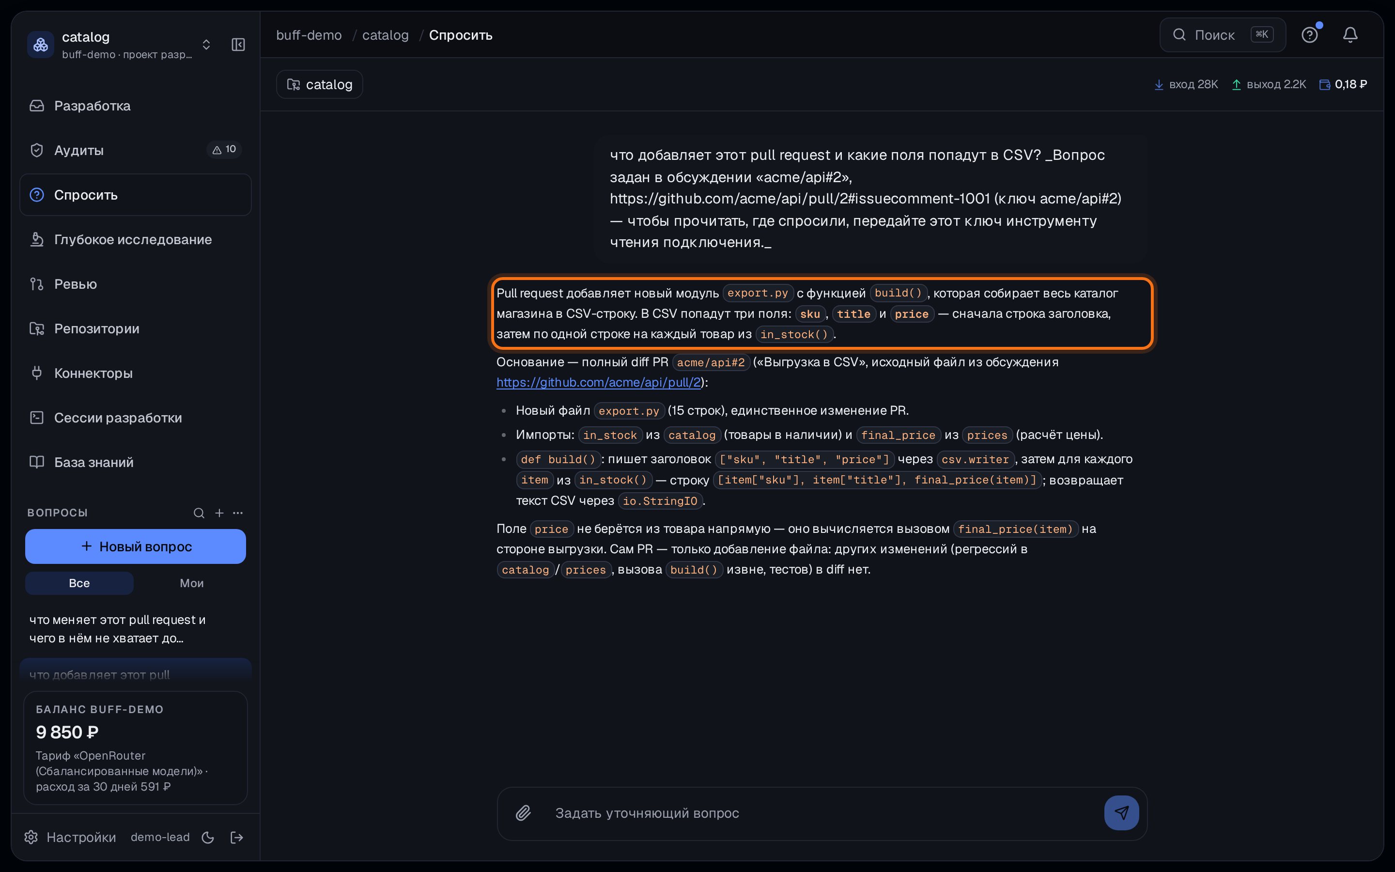The width and height of the screenshot is (1395, 872).
Task: Attach a file with paperclip icon
Action: click(x=523, y=813)
